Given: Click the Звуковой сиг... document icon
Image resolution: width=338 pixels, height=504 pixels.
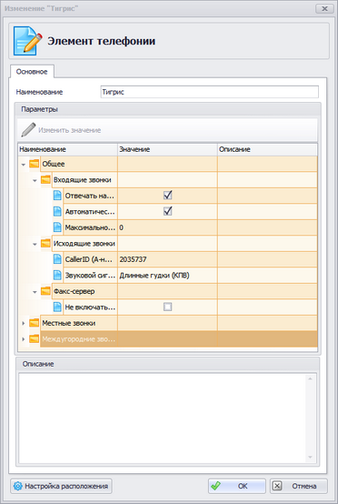Looking at the screenshot, I should click(x=57, y=275).
